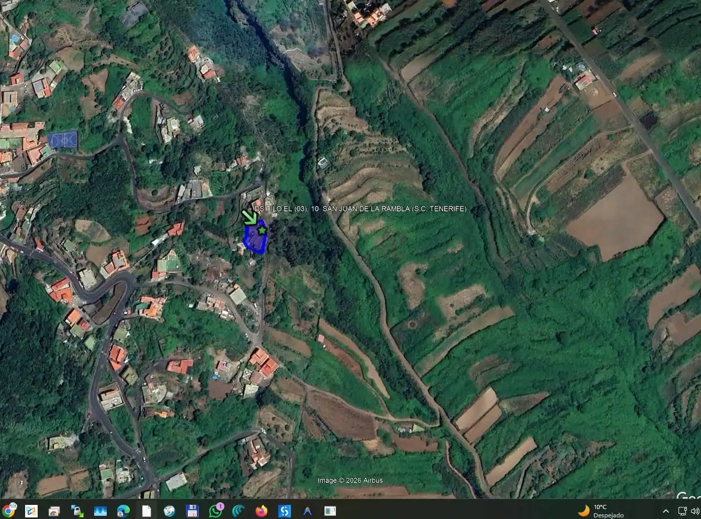Check the network status tray icon
Viewport: 701px width, 519px height.
tap(682, 511)
